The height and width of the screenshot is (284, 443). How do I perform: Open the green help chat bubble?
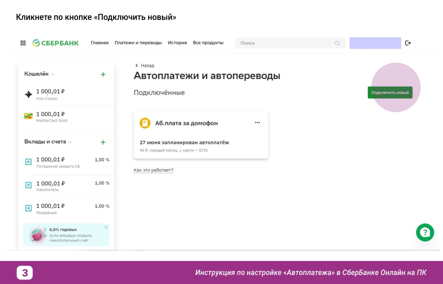(x=425, y=232)
